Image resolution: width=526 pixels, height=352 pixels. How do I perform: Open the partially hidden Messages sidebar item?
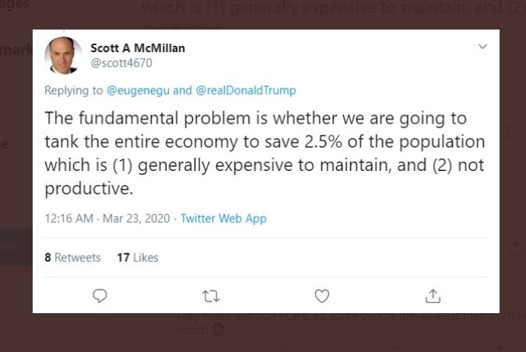point(16,5)
